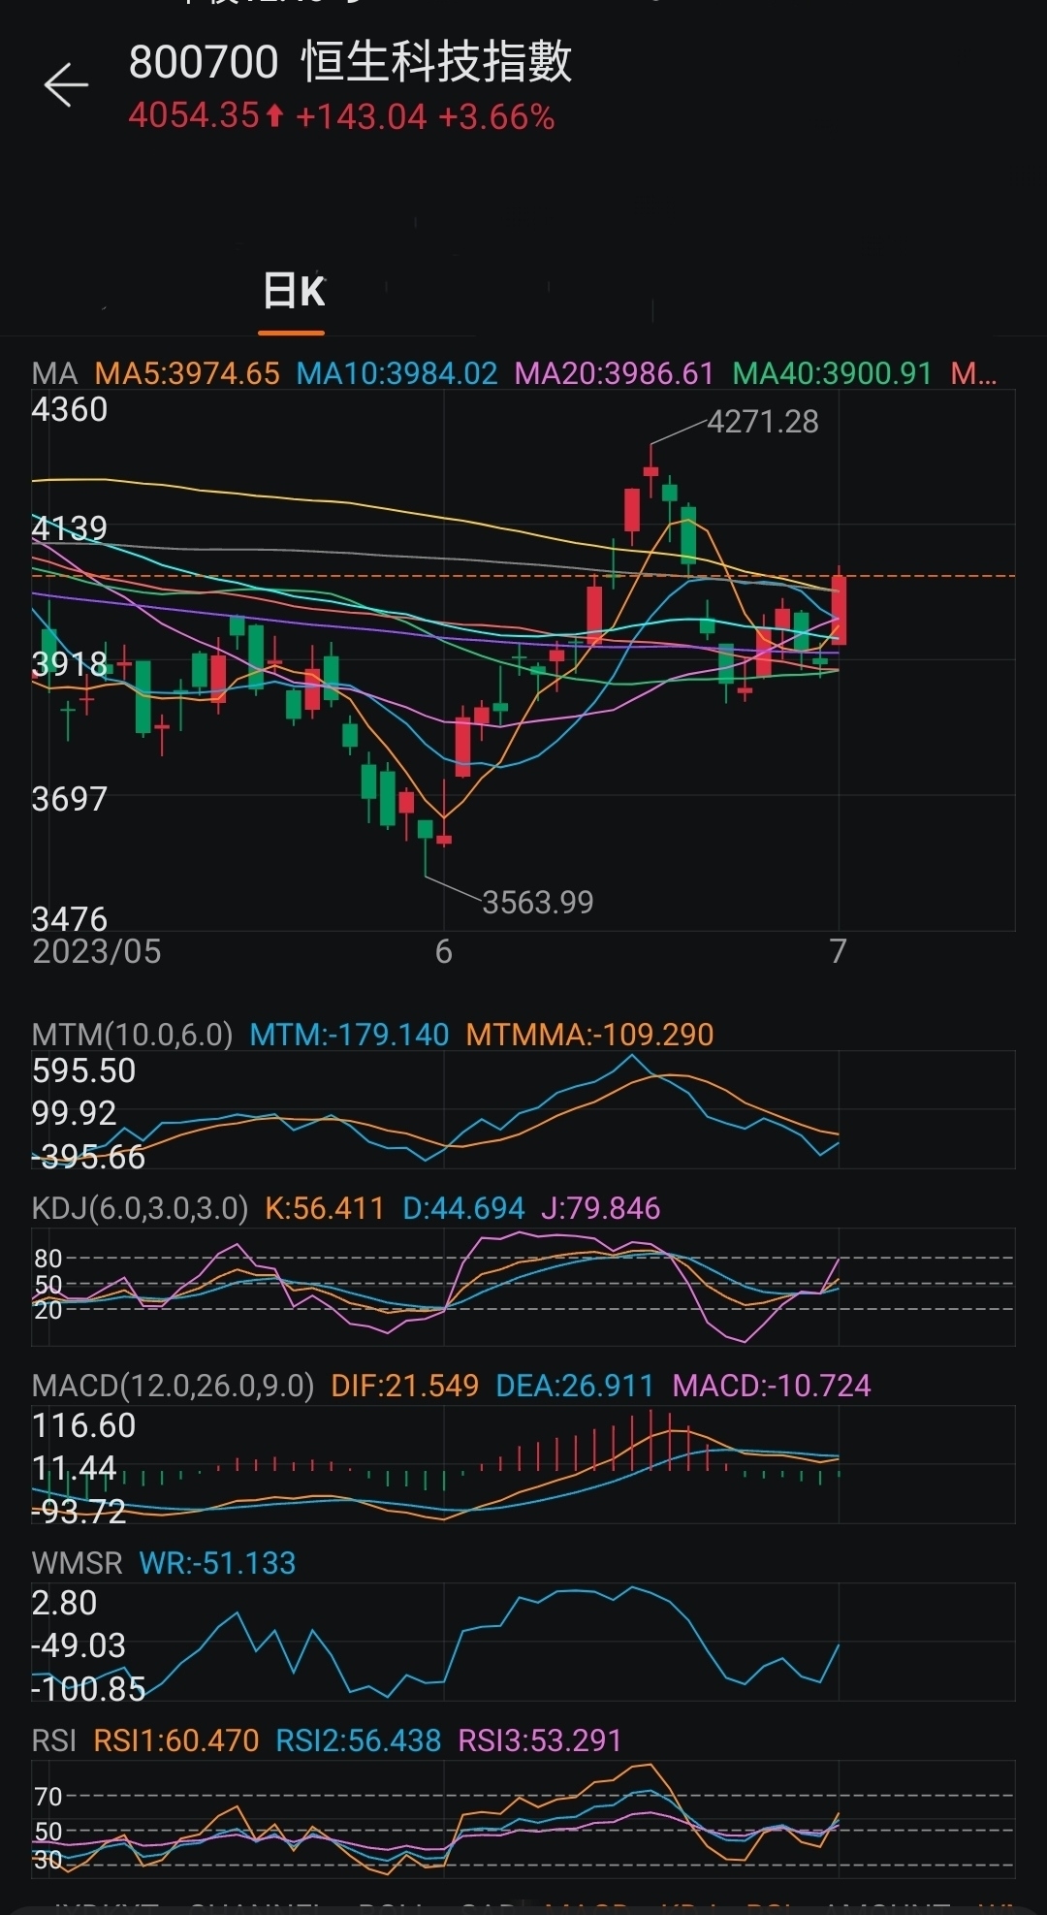The width and height of the screenshot is (1047, 1915).
Task: Tap the WR:-51.133 value
Action: click(217, 1563)
